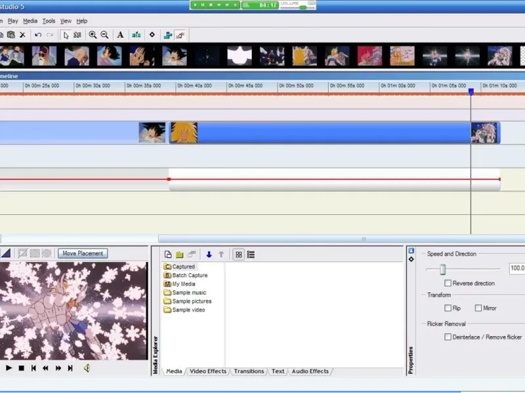Viewport: 525px width, 393px height.
Task: Select the arrow pointer selection tool
Action: tap(66, 35)
